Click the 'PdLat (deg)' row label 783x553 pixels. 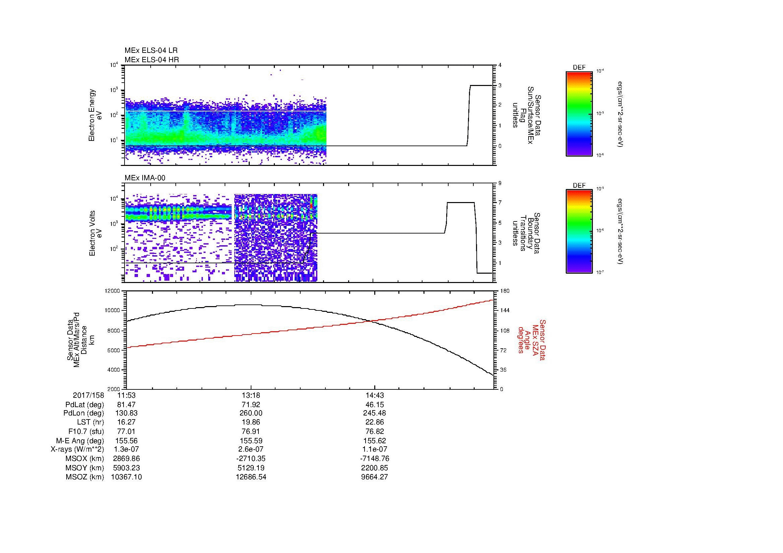(85, 405)
